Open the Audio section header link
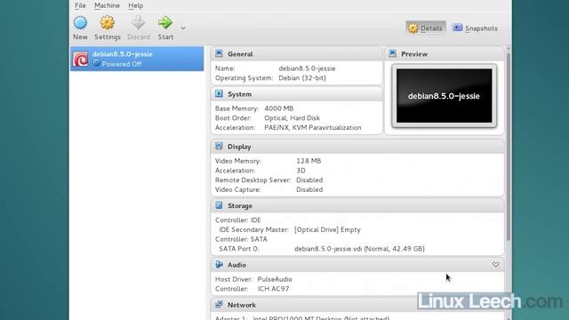The width and height of the screenshot is (569, 320). [x=236, y=265]
